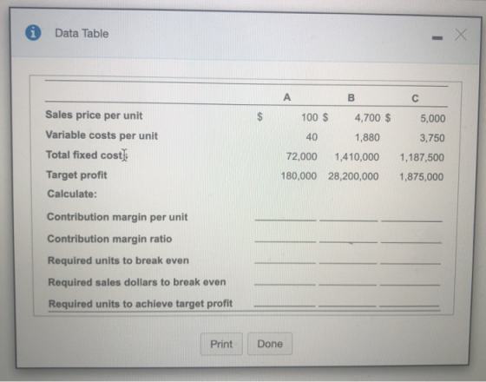Click target profit value 180,000
This screenshot has width=486, height=382.
[x=299, y=176]
